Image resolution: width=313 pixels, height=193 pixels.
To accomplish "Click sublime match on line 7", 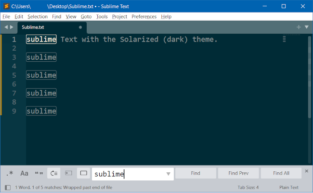I will 41,93.
